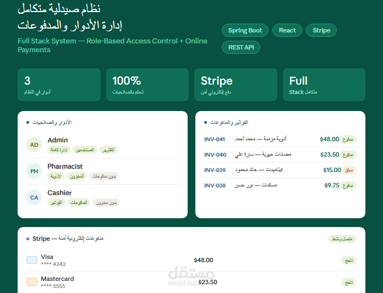The width and height of the screenshot is (383, 293).
Task: Click the Mastercard number ending 5555
Action: [53, 286]
